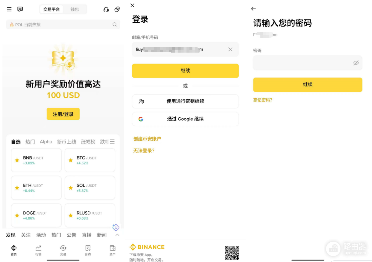The height and width of the screenshot is (262, 372).
Task: Select the 发现 feed tab
Action: [x=11, y=235]
